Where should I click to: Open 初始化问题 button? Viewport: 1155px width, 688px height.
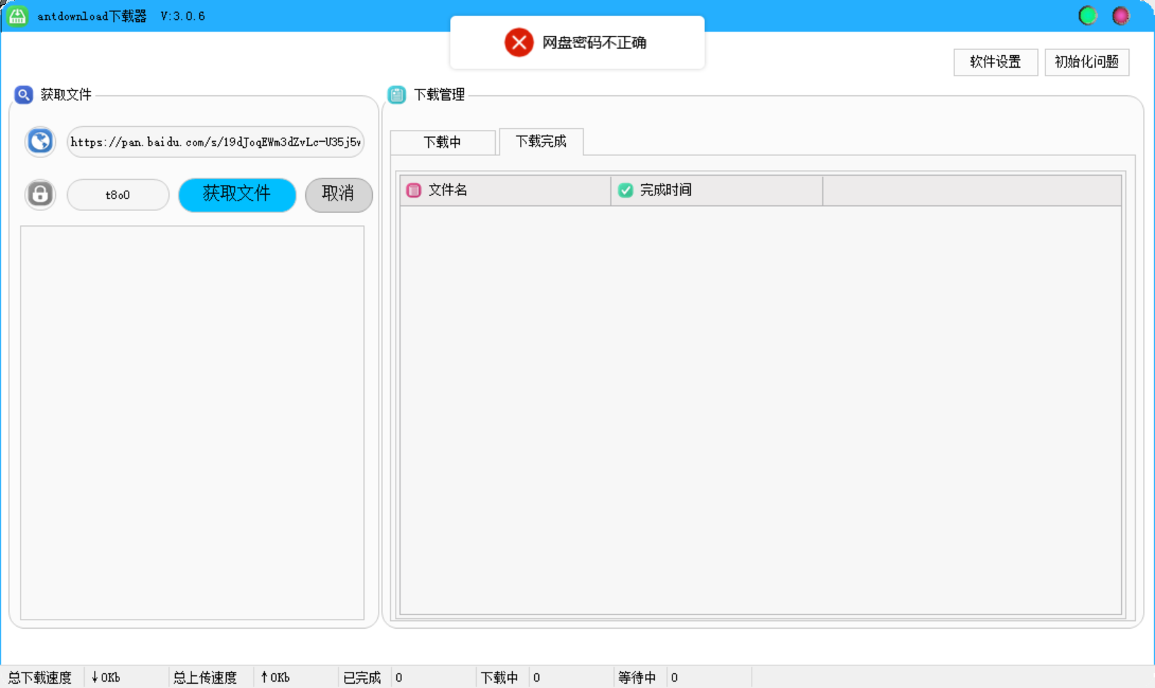[x=1086, y=62]
